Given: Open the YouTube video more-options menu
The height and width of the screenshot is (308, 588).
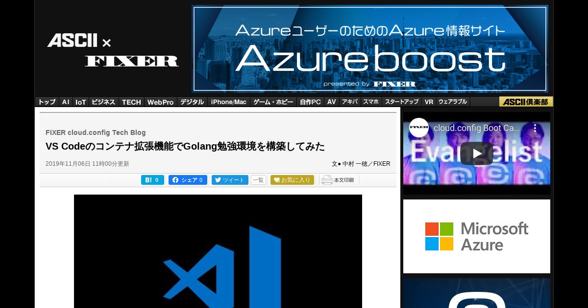Looking at the screenshot, I should tap(535, 128).
